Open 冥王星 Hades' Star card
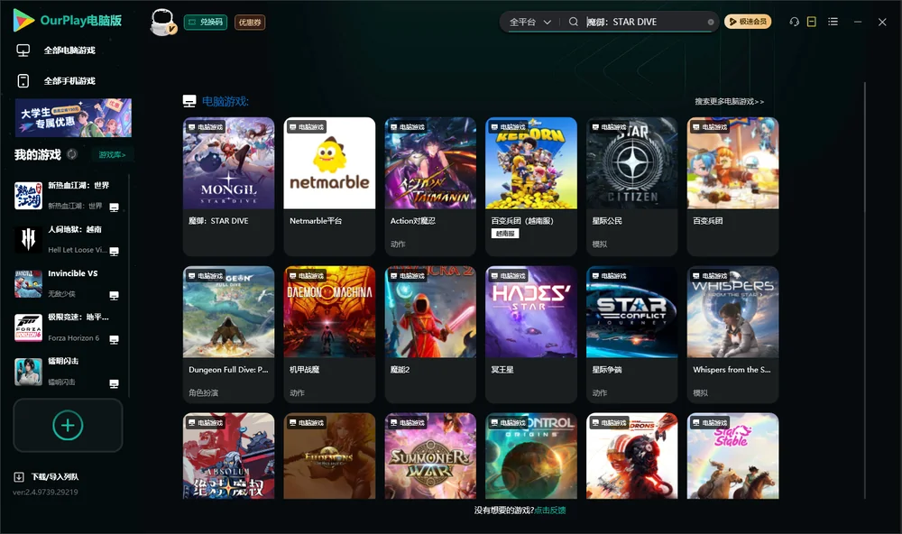Viewport: 902px width, 534px height. pos(531,335)
